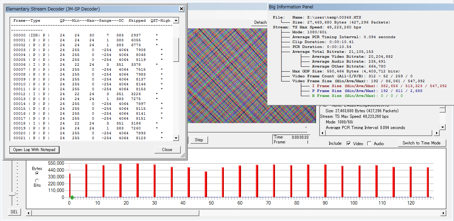Select the Bytes radio button
The height and width of the screenshot is (221, 454).
coord(37,173)
